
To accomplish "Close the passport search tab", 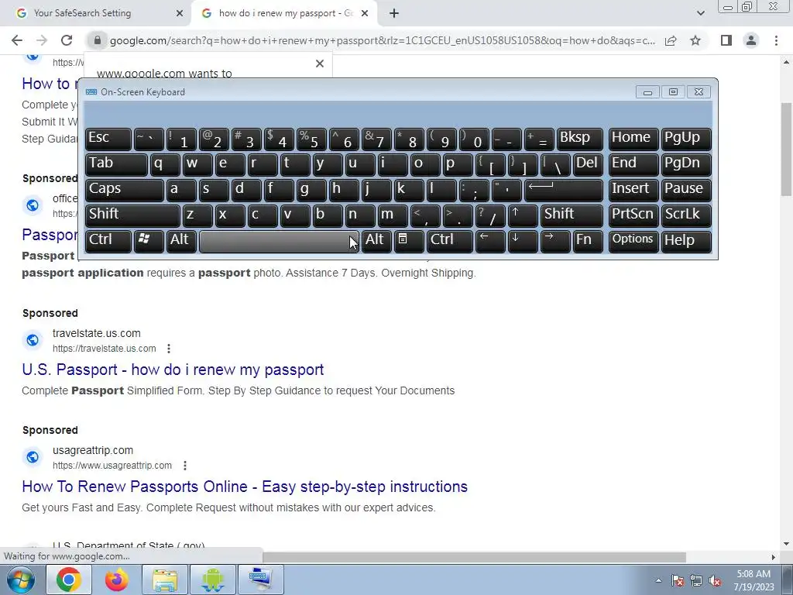I will click(365, 14).
